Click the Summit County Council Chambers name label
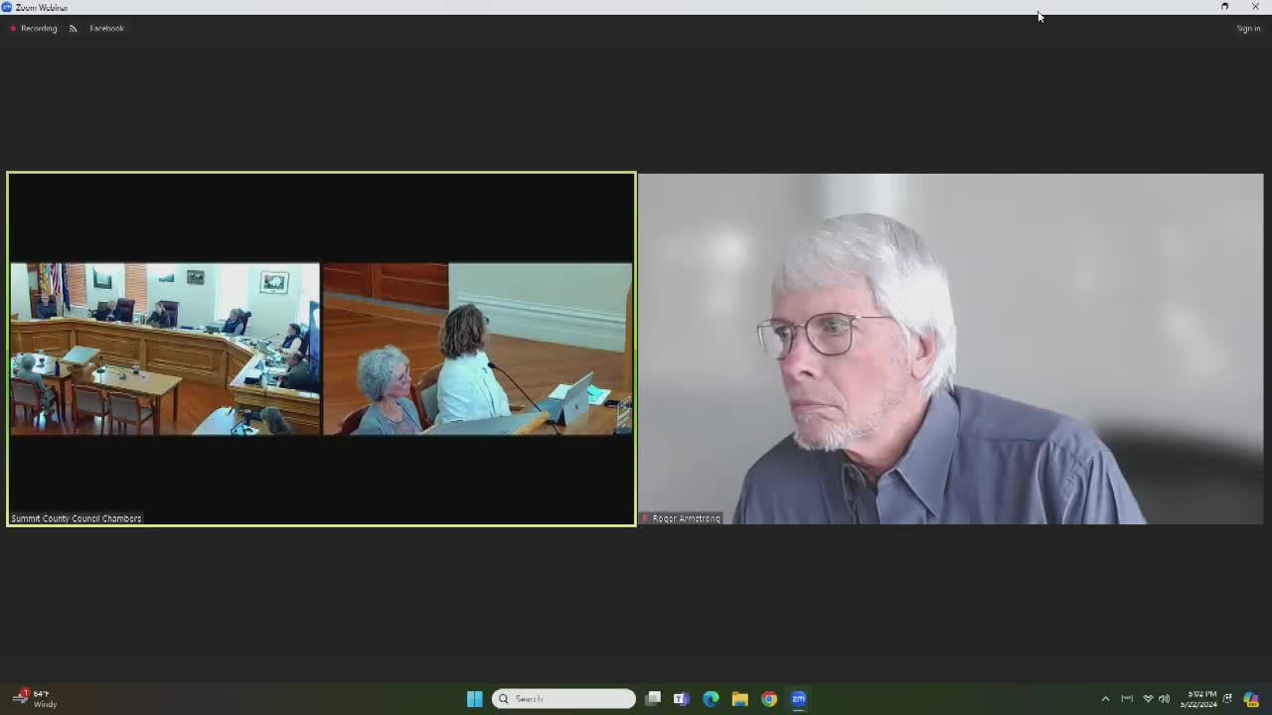This screenshot has height=715, width=1272. click(76, 518)
